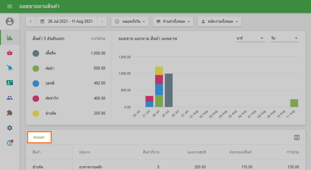Go to previous date range
The width and height of the screenshot is (311, 170).
pos(31,21)
